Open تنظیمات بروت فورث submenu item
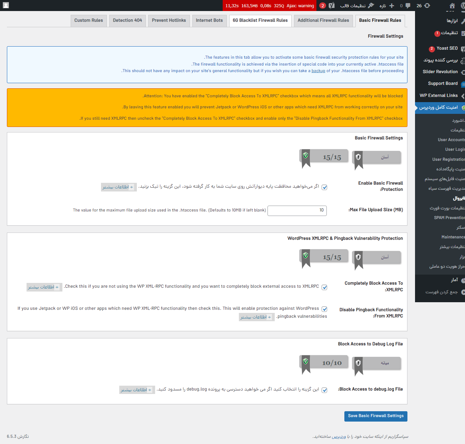 point(447,208)
